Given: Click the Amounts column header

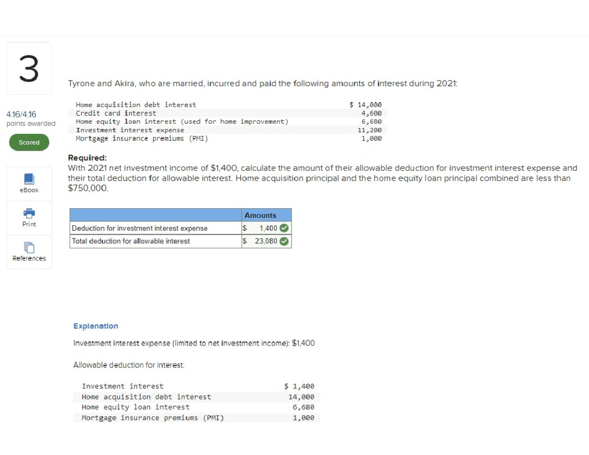Looking at the screenshot, I should coord(261,215).
